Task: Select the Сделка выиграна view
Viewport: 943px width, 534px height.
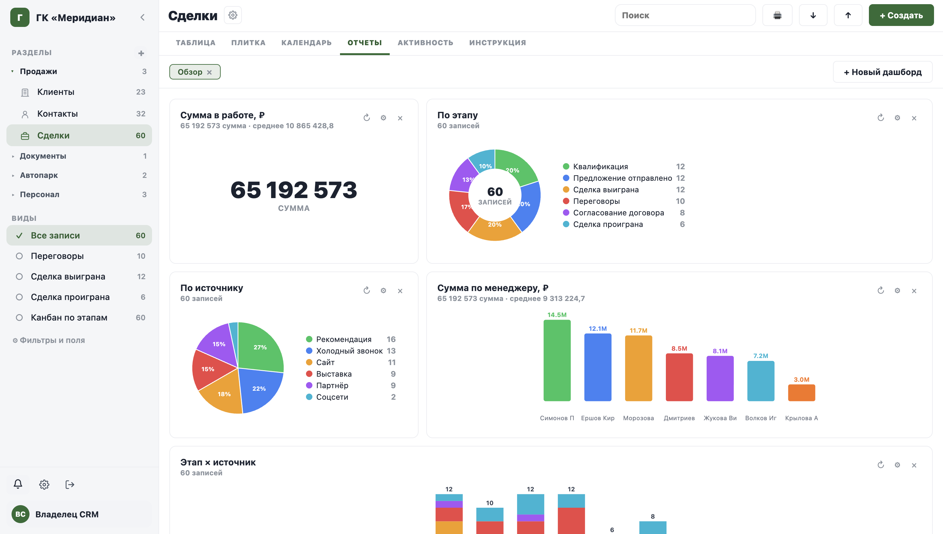Action: (79, 277)
